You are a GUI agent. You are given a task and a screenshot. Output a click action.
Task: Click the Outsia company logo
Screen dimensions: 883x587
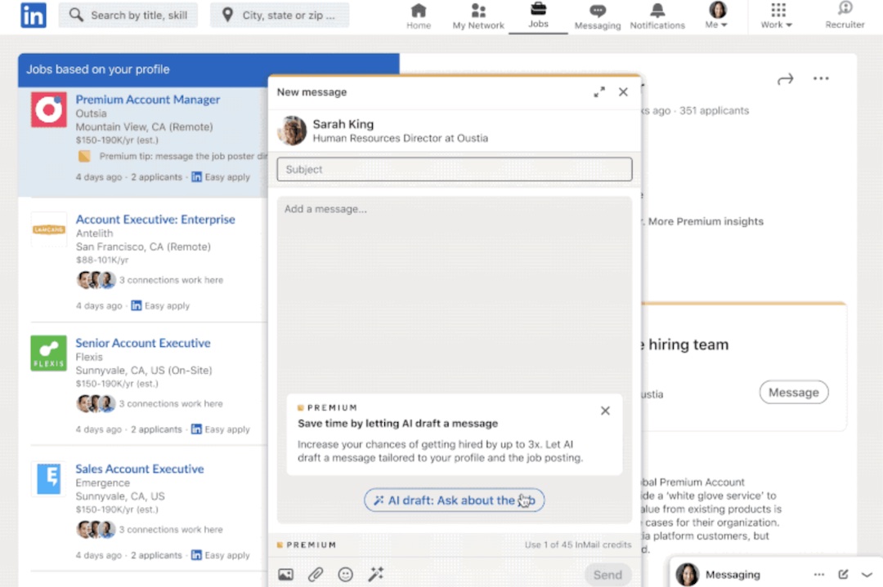(48, 109)
